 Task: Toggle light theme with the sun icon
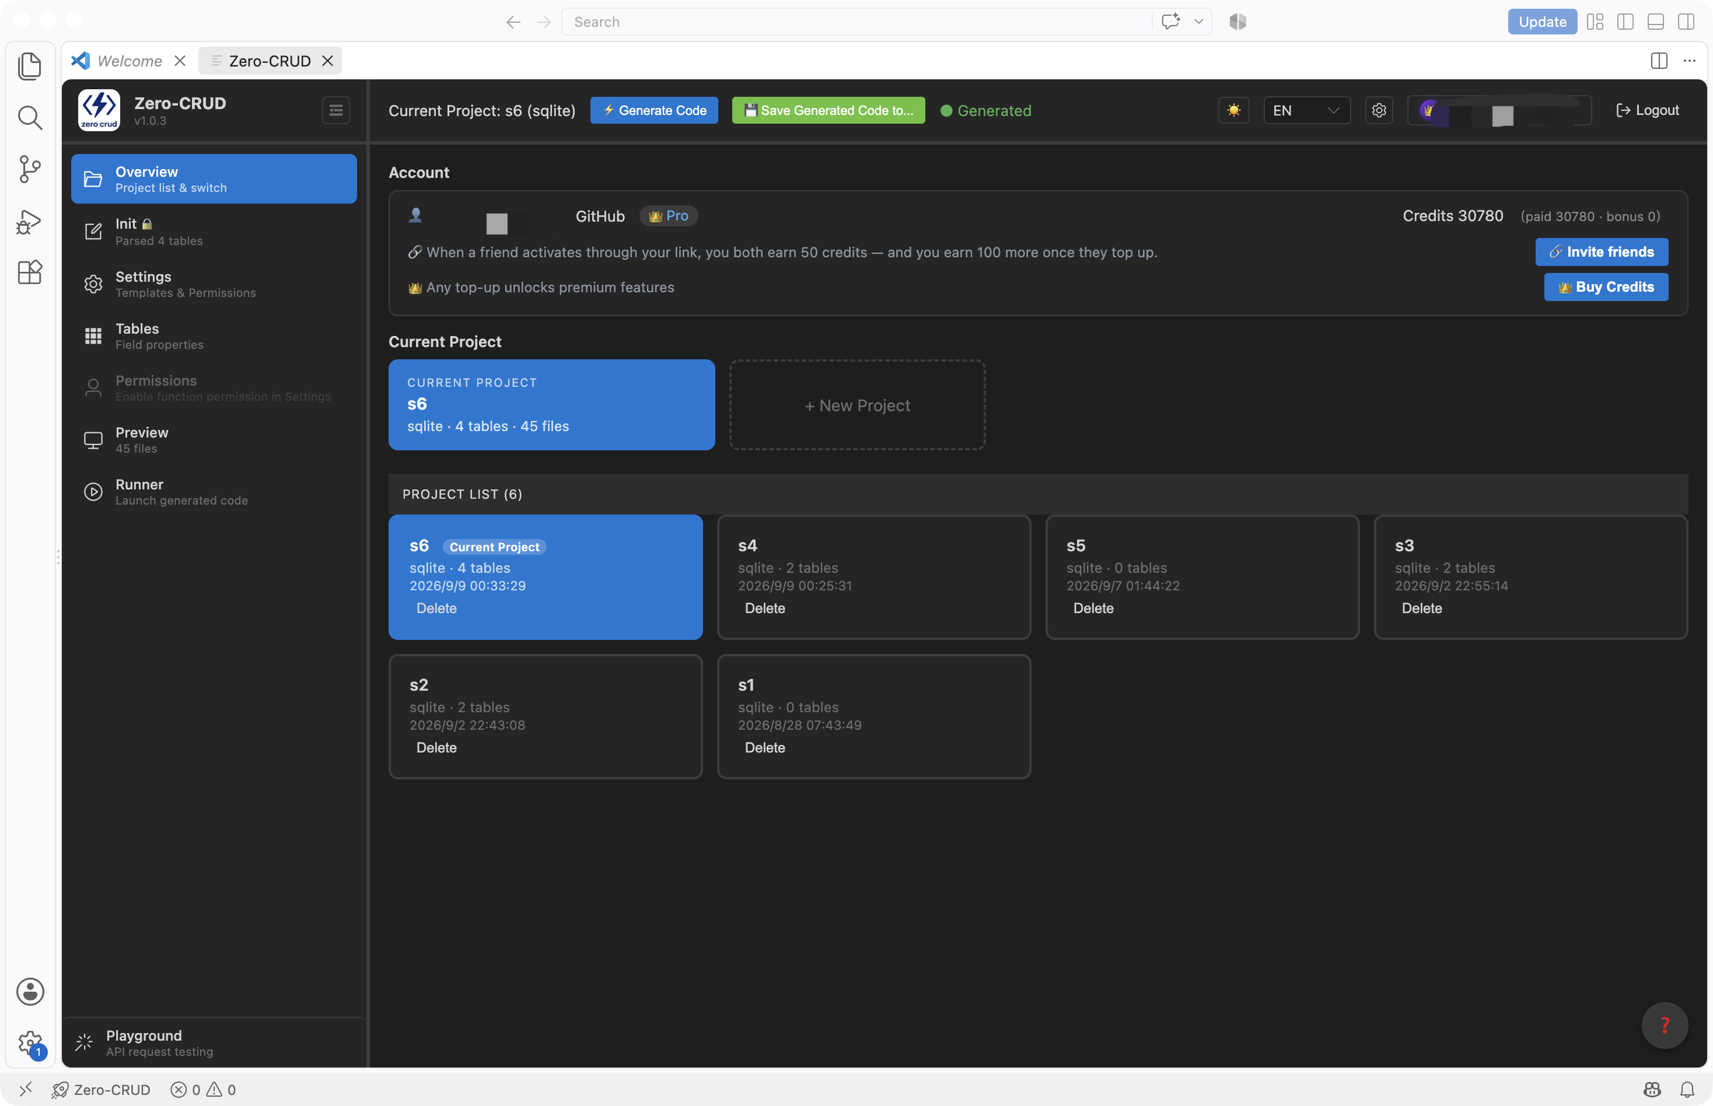(x=1233, y=111)
